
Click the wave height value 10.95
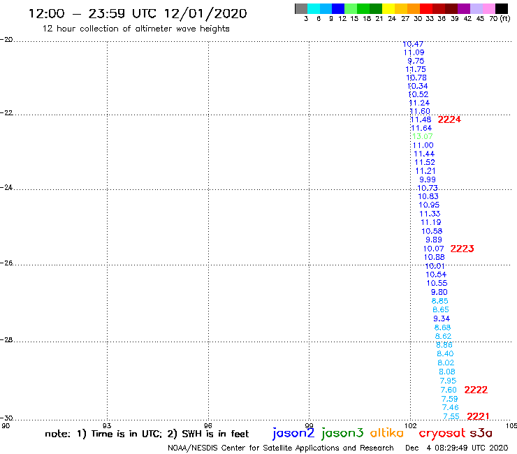(x=429, y=205)
